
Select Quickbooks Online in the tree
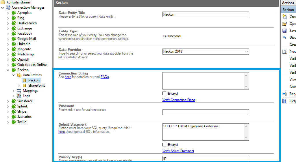32,65
